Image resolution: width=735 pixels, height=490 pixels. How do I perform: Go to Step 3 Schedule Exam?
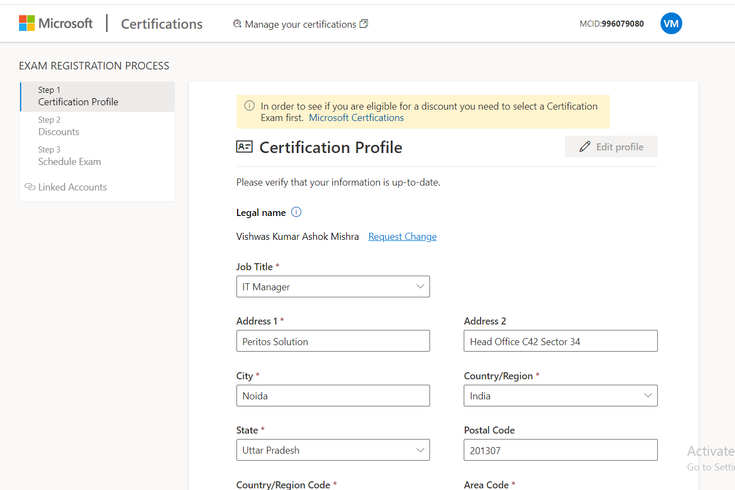pyautogui.click(x=97, y=156)
